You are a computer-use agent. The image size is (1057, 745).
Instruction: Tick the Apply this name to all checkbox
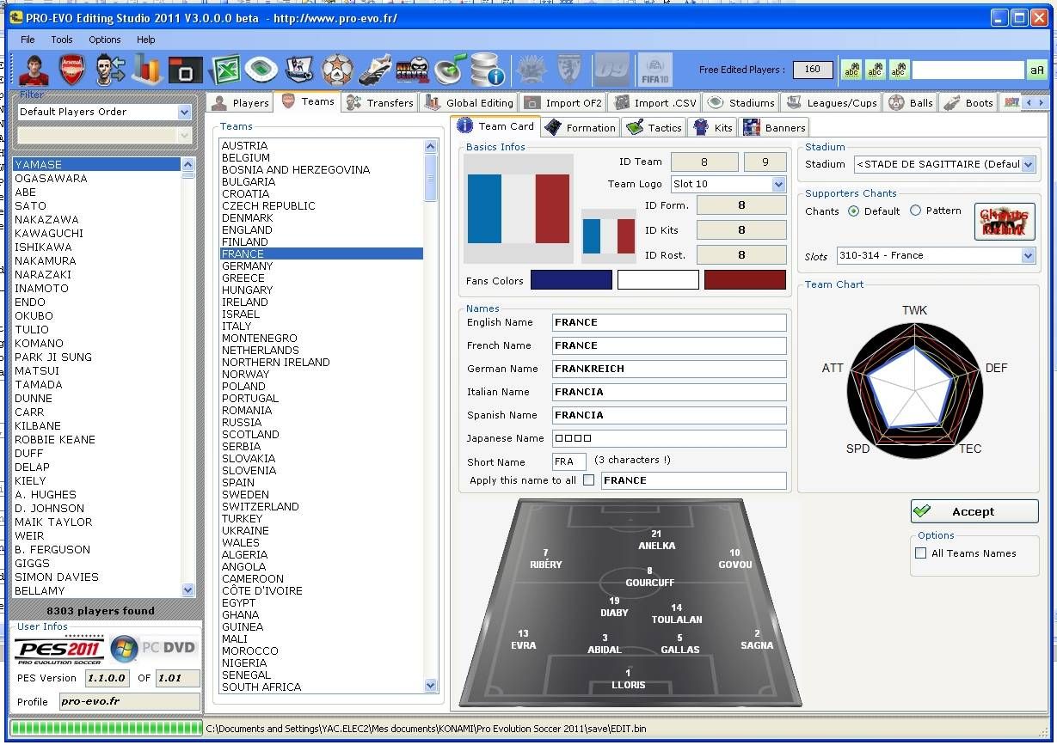click(x=588, y=480)
